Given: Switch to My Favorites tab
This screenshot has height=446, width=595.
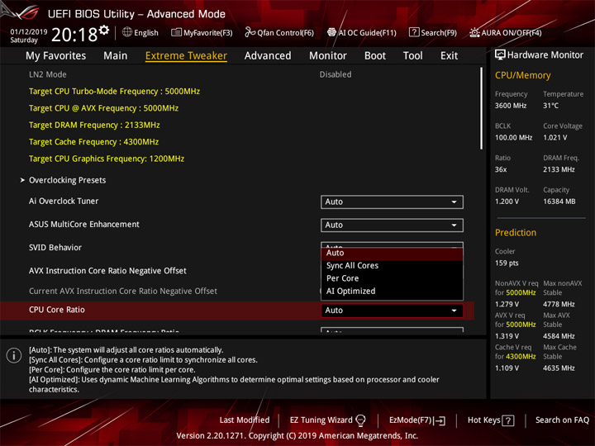Looking at the screenshot, I should [x=56, y=56].
